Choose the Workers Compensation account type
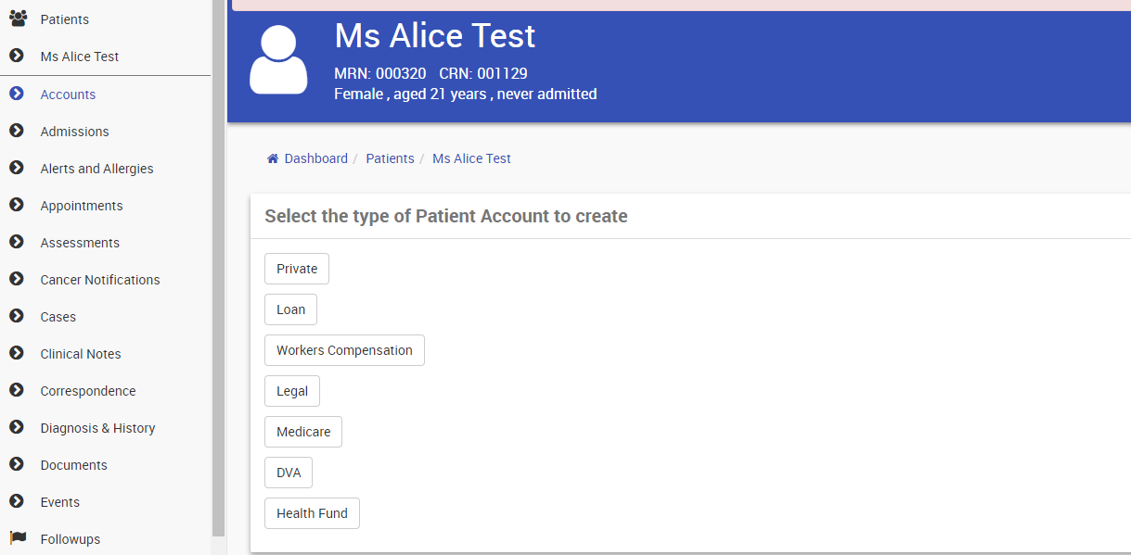1131x555 pixels. coord(344,350)
